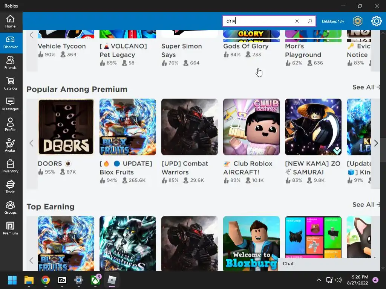Open the Premium page
This screenshot has width=386, height=289.
click(10, 228)
